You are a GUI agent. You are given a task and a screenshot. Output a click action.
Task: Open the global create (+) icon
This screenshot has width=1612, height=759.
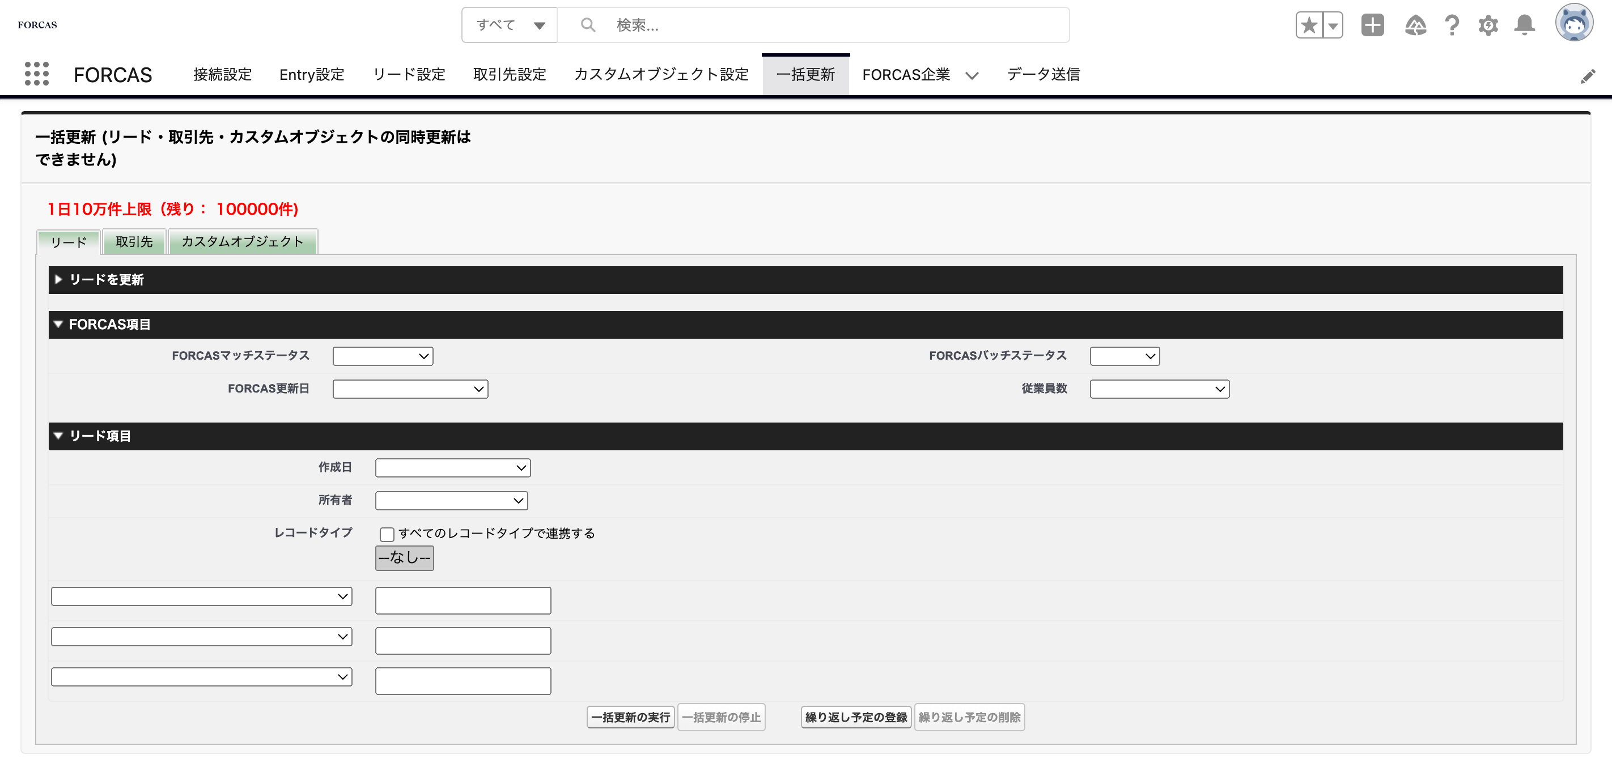[1372, 25]
